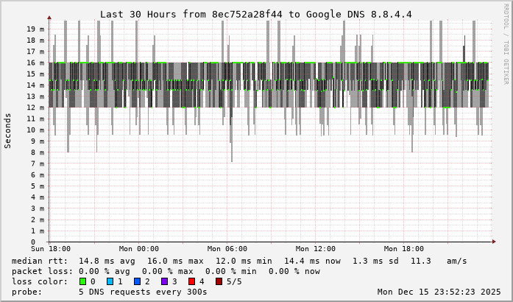Click the Mon 18:00 x-axis label
This screenshot has height=302, width=513.
tap(403, 249)
